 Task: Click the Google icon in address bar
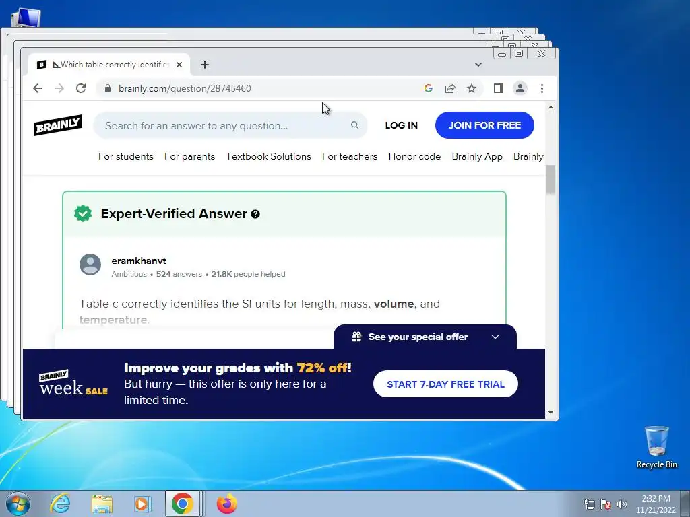[x=428, y=88]
